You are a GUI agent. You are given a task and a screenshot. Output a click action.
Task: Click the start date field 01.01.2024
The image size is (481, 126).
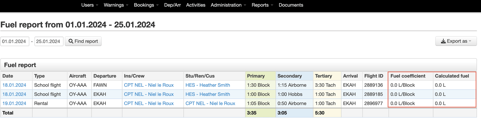point(15,41)
